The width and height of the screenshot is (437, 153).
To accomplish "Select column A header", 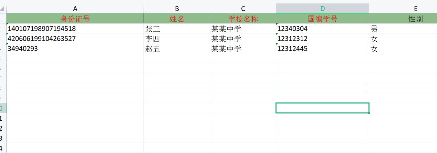I will coord(75,8).
